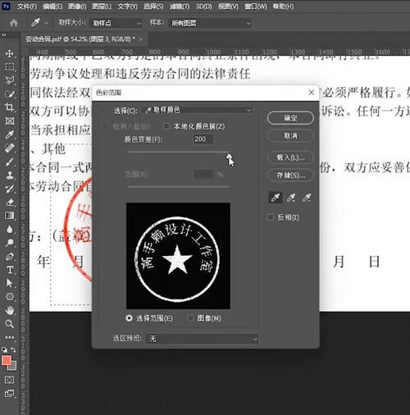Select the Crop tool
The width and height of the screenshot is (410, 415).
(x=10, y=107)
